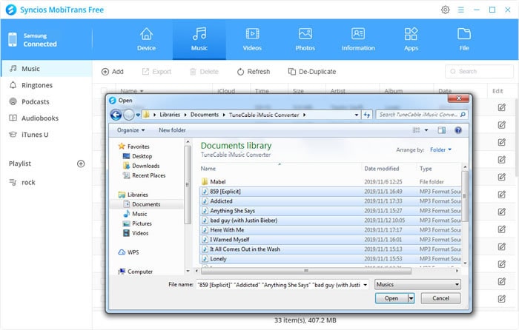
Task: Refresh the folder view in Open dialog
Action: pos(367,115)
